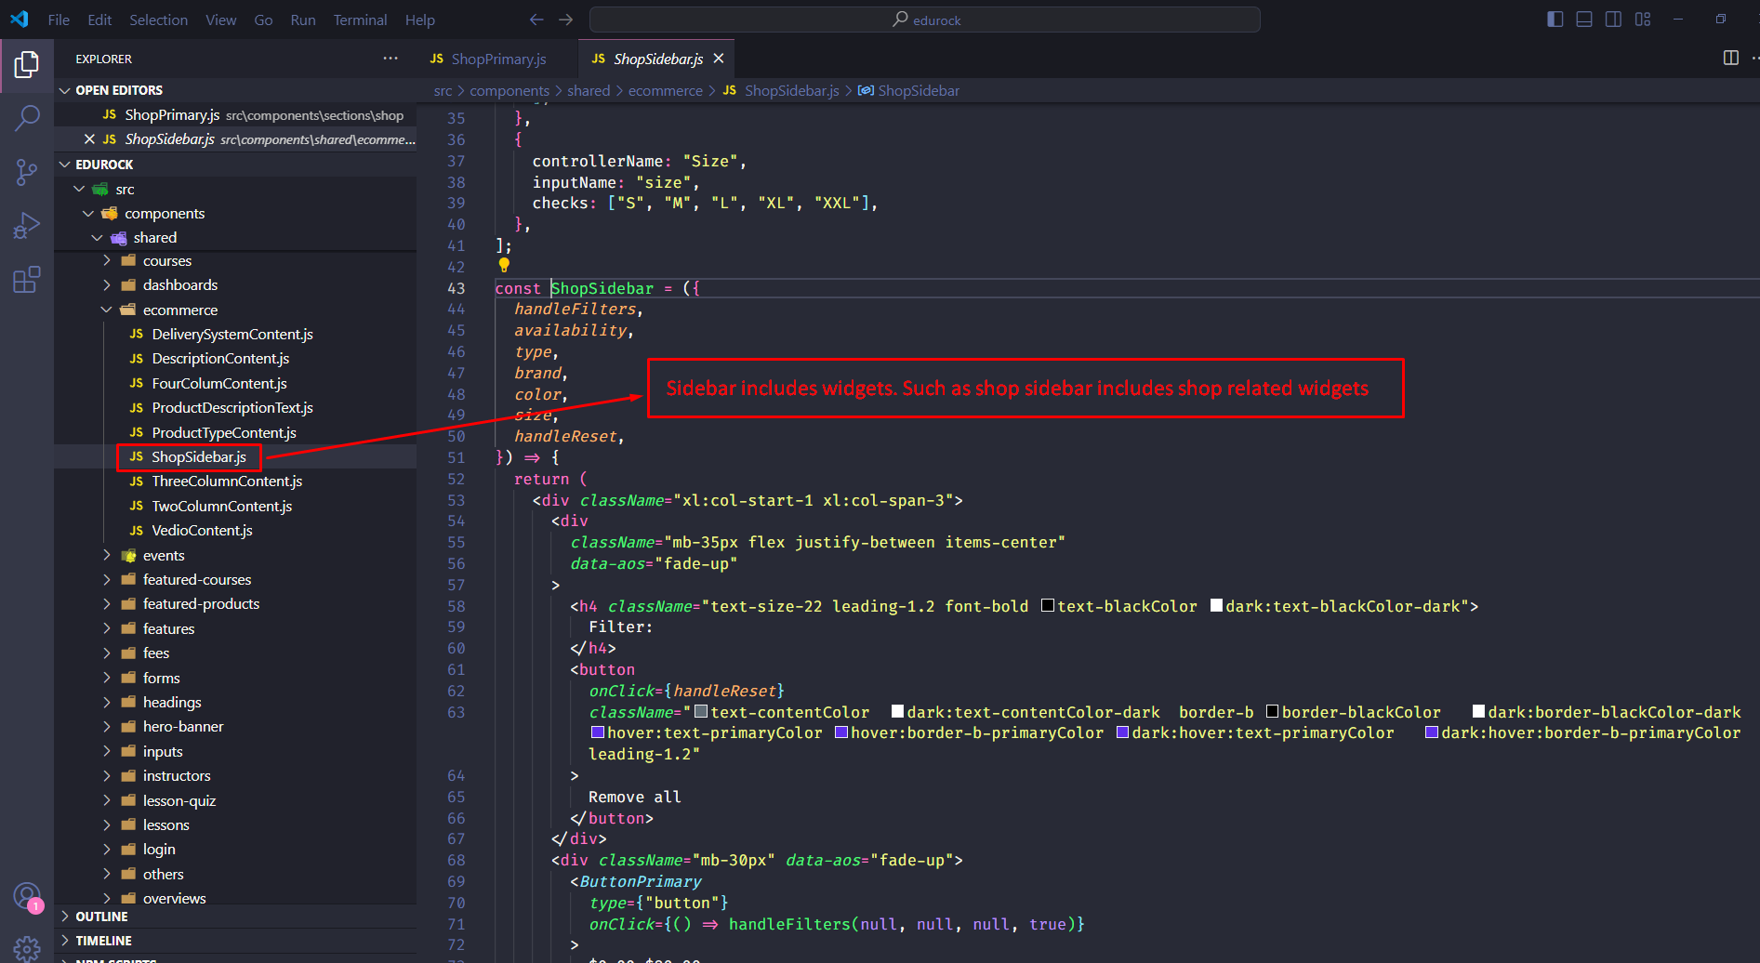Click the lightbulb code action icon
The height and width of the screenshot is (963, 1760).
pyautogui.click(x=504, y=266)
